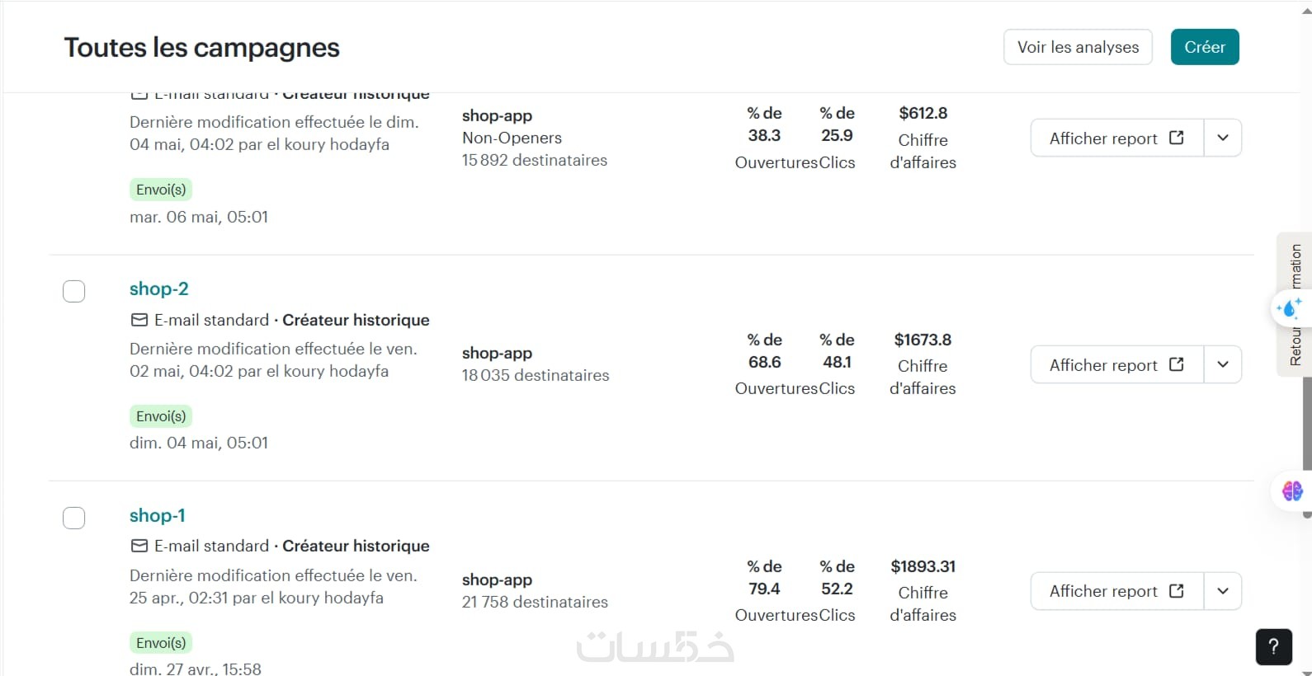Click external link icon on shop-2 report button
The width and height of the screenshot is (1312, 676).
pyautogui.click(x=1177, y=364)
